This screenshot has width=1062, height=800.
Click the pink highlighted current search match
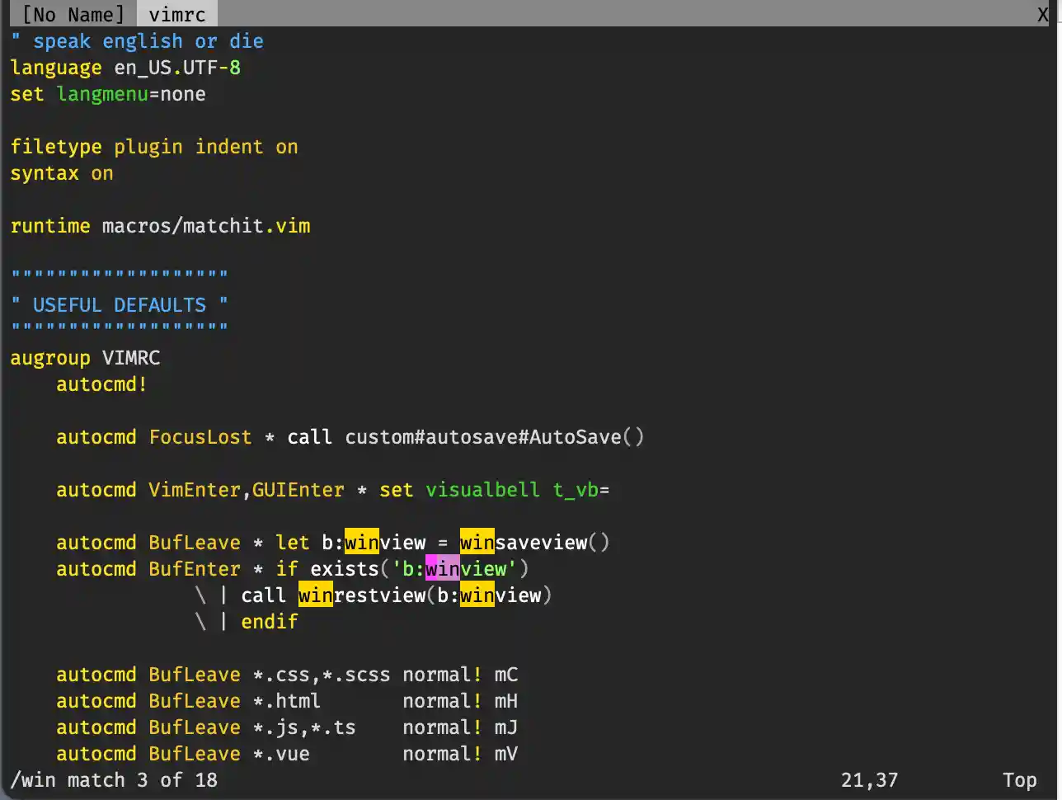pos(442,569)
